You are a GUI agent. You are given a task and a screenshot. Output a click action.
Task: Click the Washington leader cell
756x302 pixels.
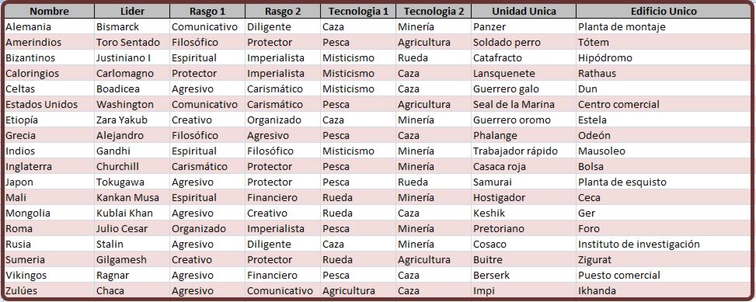(x=132, y=105)
